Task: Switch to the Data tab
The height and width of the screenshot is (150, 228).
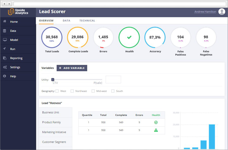Action: coord(66,21)
